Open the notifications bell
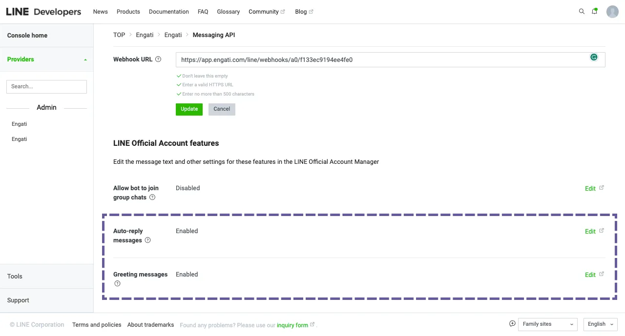625x336 pixels. [x=594, y=11]
